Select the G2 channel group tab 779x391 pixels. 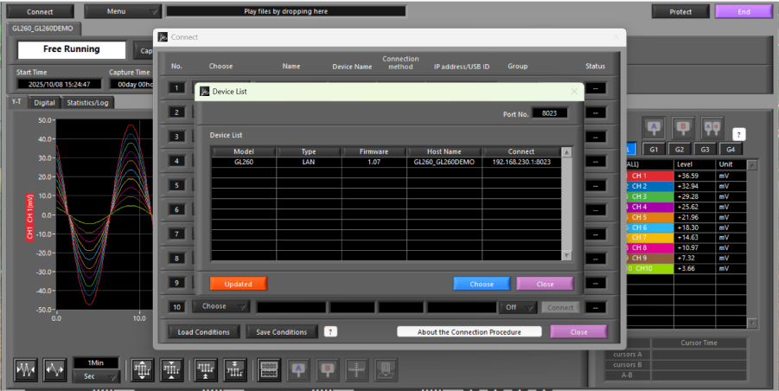click(x=680, y=149)
